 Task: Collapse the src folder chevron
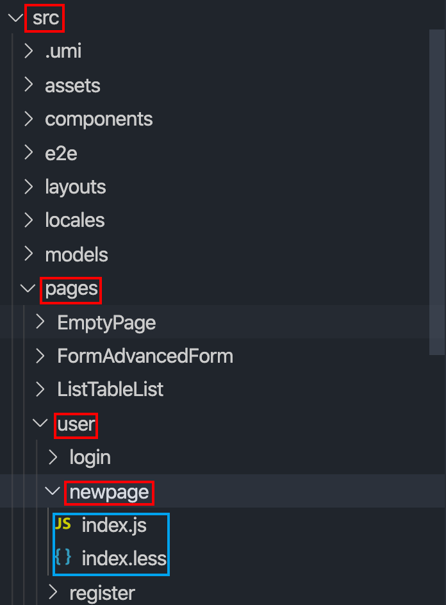pos(15,18)
